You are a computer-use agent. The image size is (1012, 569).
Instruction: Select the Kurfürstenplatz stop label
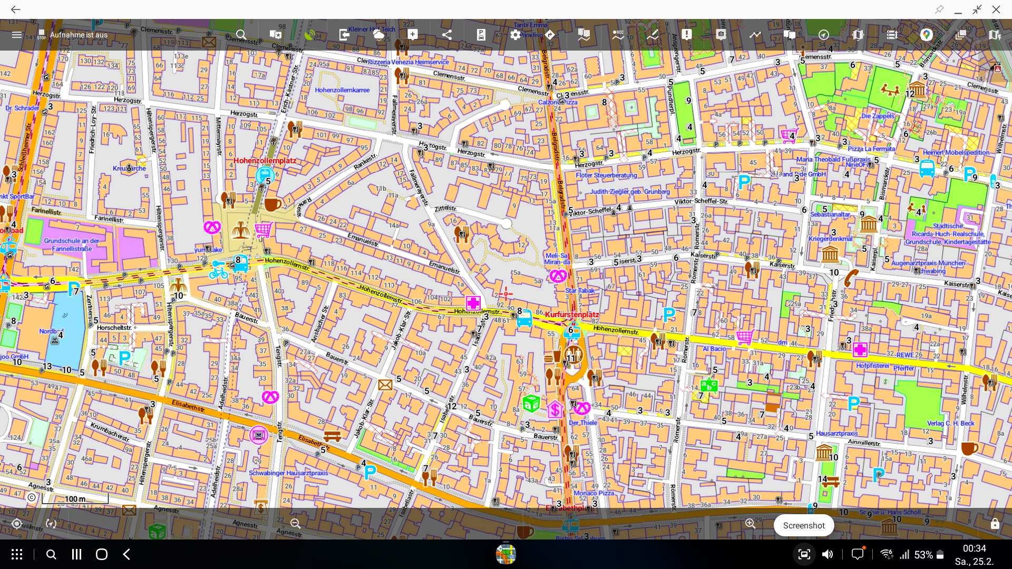[572, 315]
